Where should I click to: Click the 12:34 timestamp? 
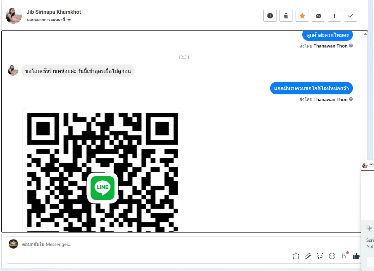tap(184, 57)
